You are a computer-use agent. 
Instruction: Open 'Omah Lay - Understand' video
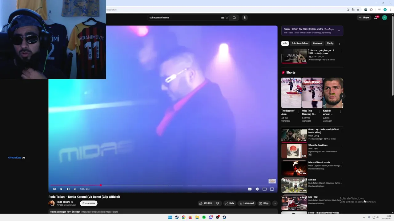(x=294, y=135)
